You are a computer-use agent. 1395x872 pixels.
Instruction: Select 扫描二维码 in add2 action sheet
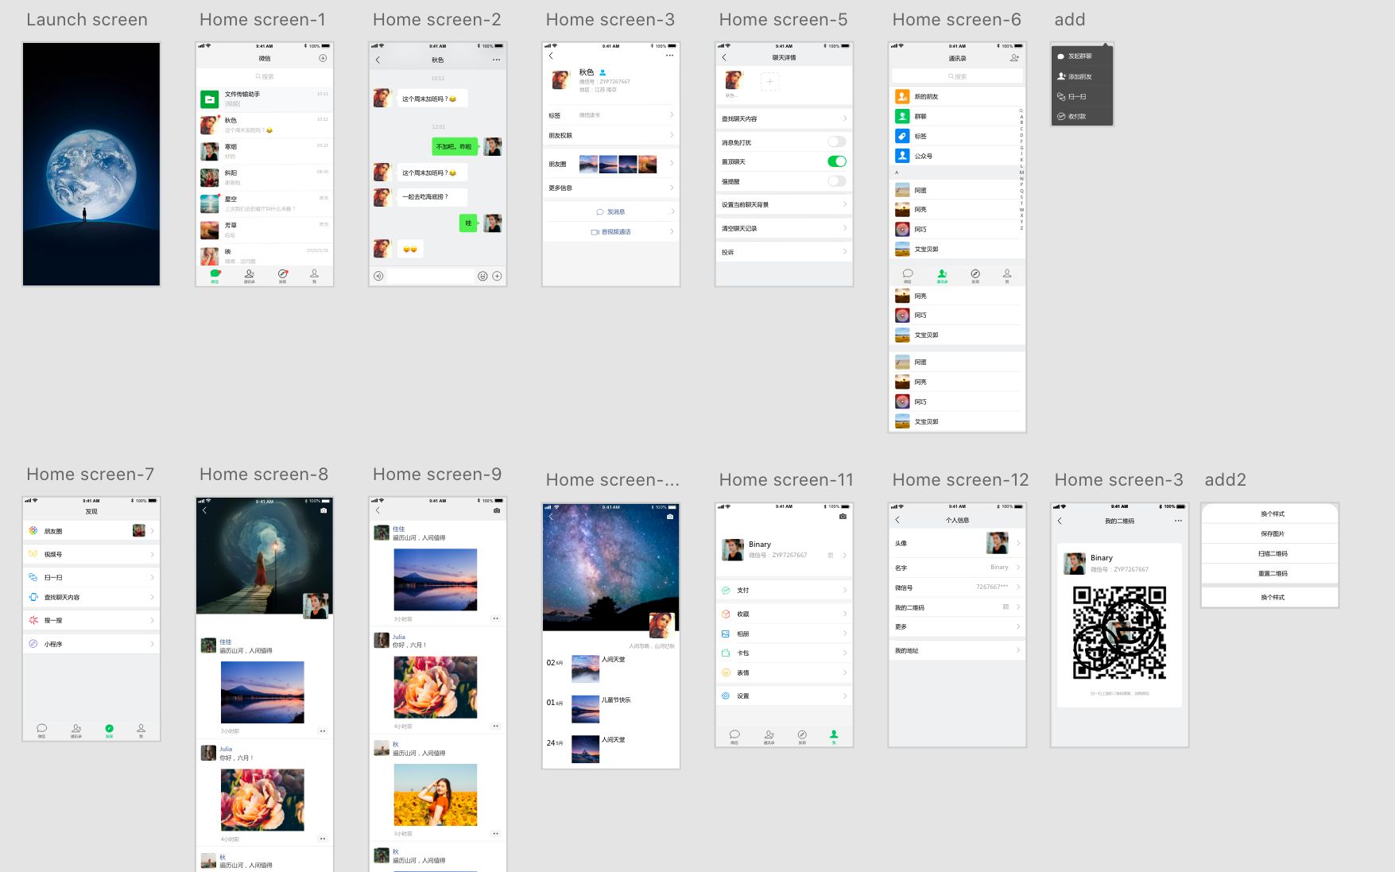tap(1270, 553)
